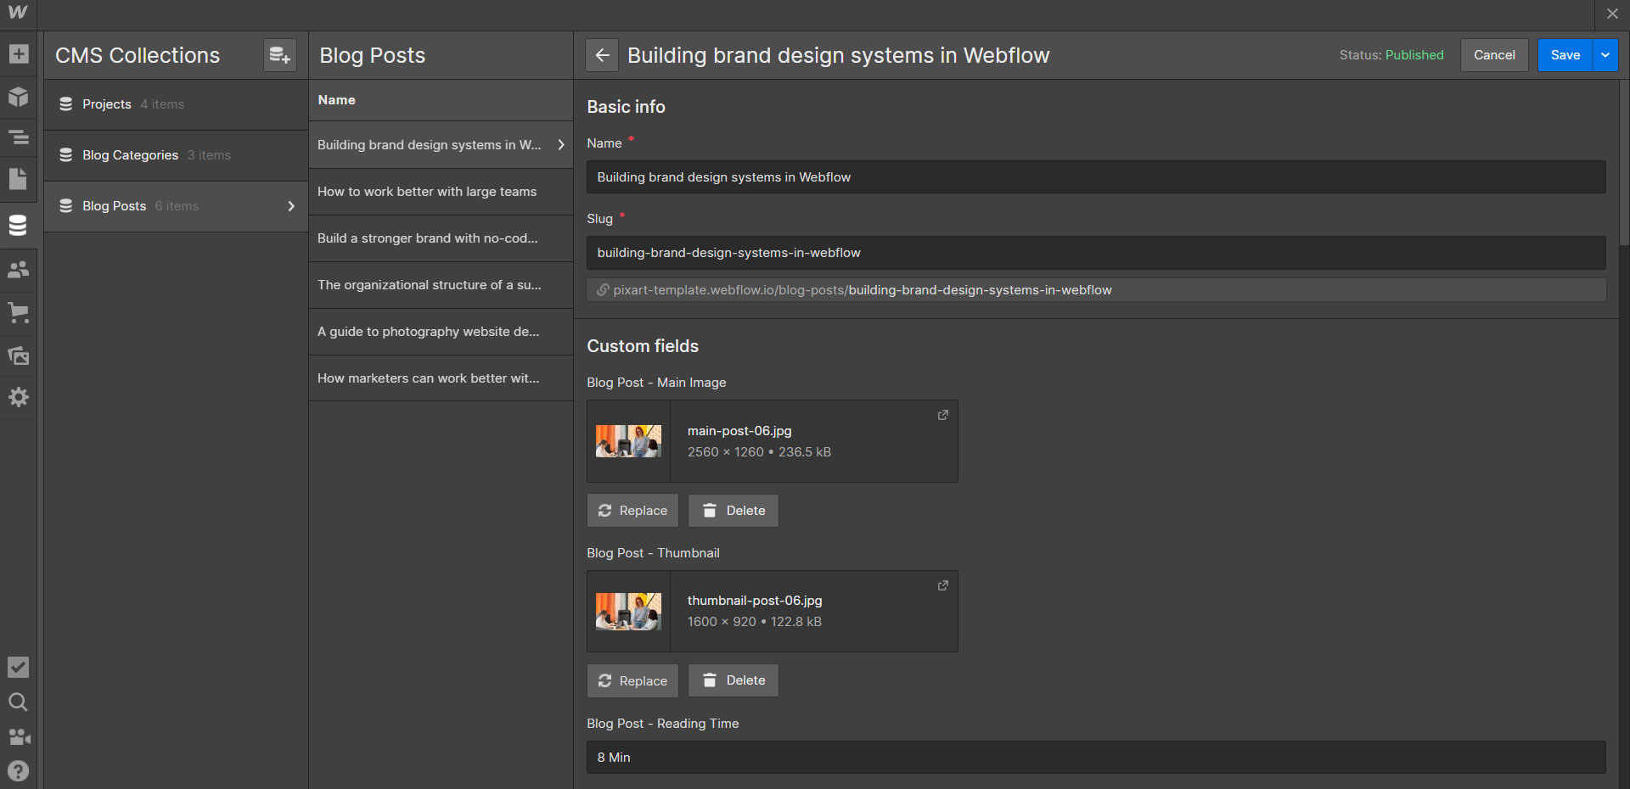Open the Add elements plus icon

tap(19, 54)
